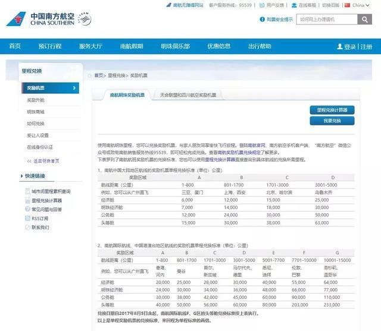Click the 登录 link
Viewport: 381px width, 331px height.
pos(350,46)
